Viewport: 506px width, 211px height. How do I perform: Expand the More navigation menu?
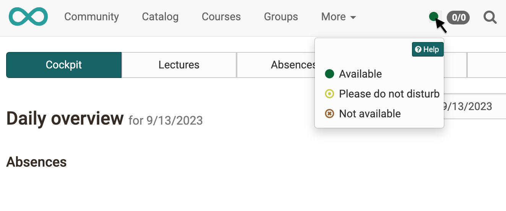pyautogui.click(x=334, y=17)
